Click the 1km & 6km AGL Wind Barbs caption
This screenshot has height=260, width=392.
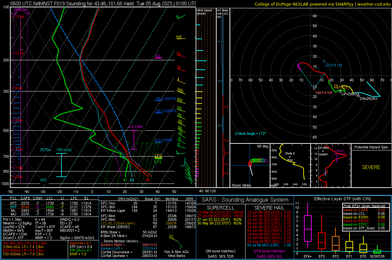176,254
